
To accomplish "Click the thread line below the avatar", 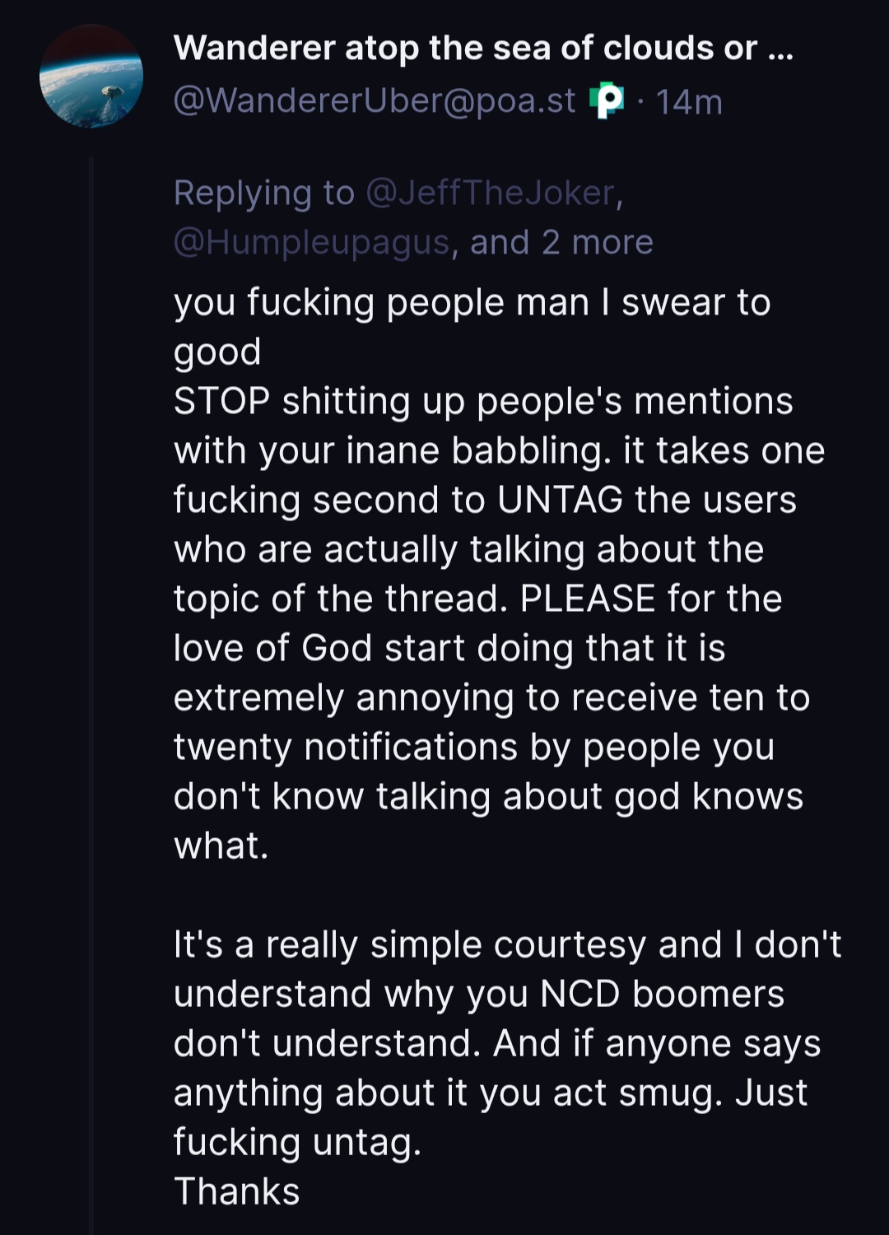I will pyautogui.click(x=91, y=659).
